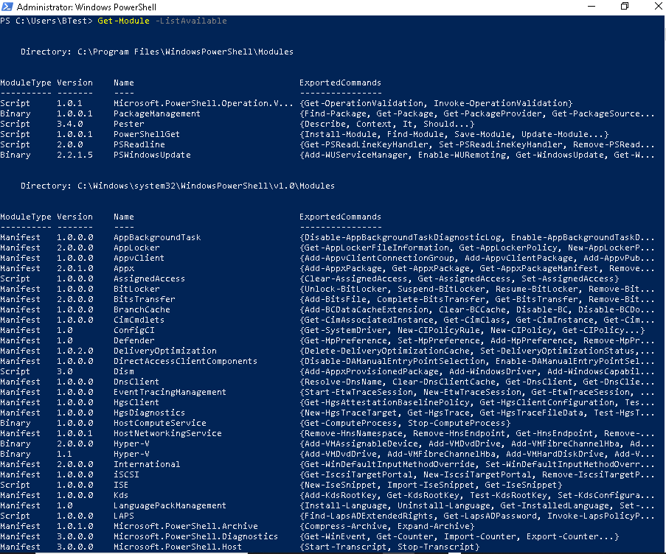Click the Microsoft.PowerShell.Host module name

tap(178, 547)
